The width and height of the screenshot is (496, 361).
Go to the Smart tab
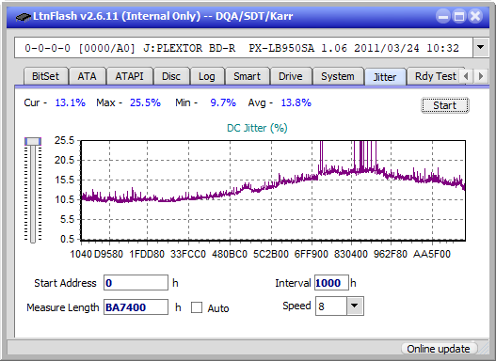pos(247,76)
